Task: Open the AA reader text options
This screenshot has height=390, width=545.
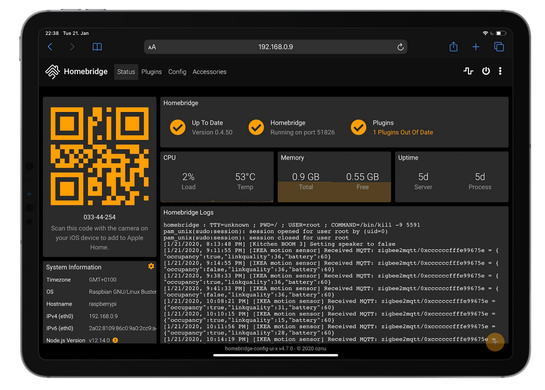Action: coord(152,47)
